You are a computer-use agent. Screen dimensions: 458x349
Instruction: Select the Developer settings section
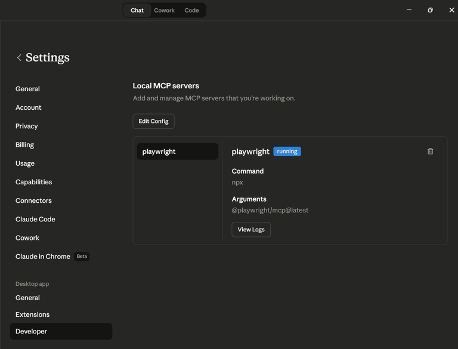coord(61,332)
